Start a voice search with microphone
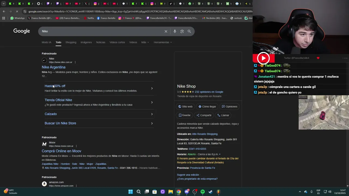Image resolution: width=349 pixels, height=196 pixels. coord(175,31)
